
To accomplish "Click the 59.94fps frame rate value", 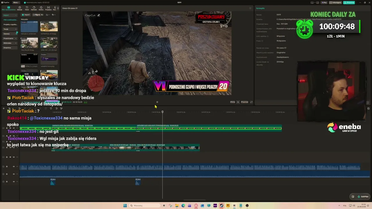I will [280, 62].
